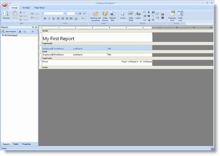This screenshot has width=220, height=156.
Task: Open the fill color picker
Action: tap(83, 19)
